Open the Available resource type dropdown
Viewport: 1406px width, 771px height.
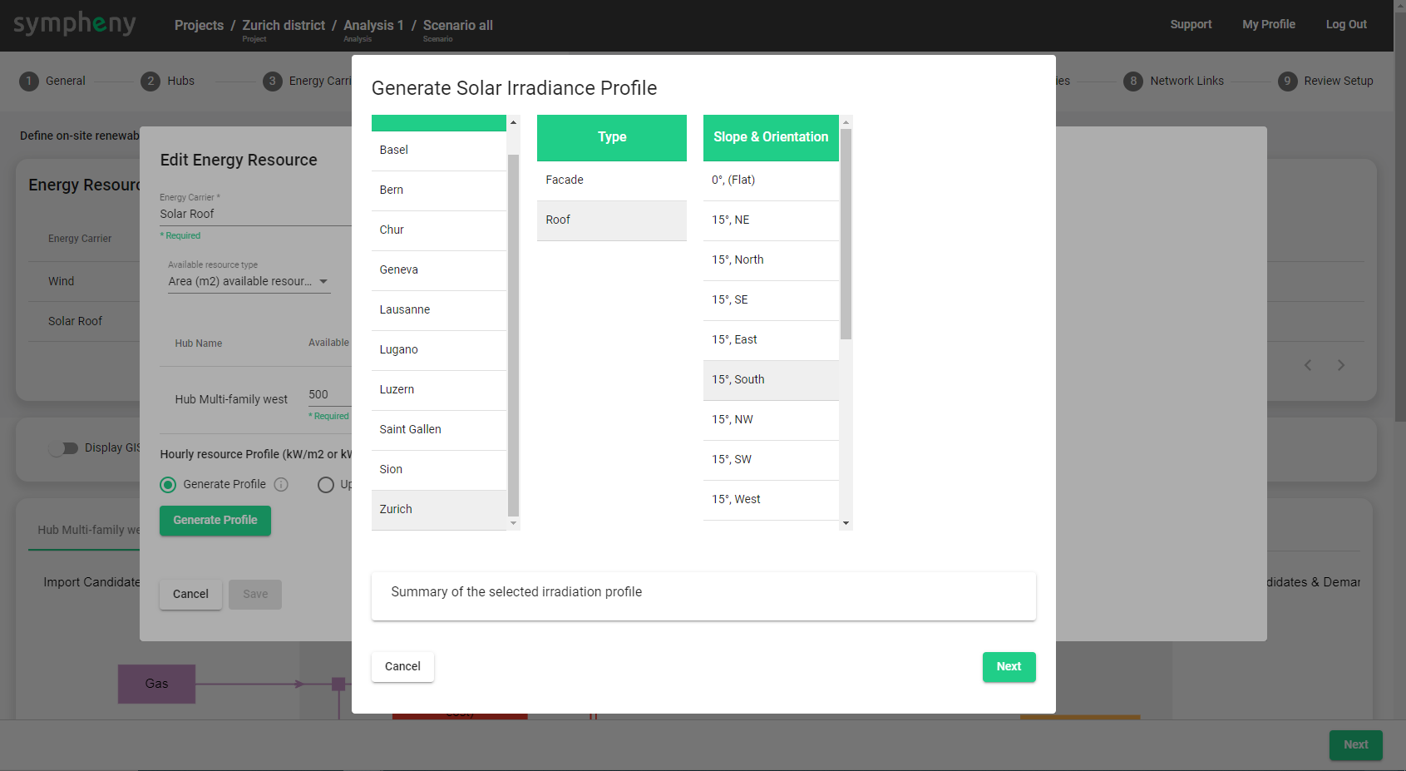(249, 282)
